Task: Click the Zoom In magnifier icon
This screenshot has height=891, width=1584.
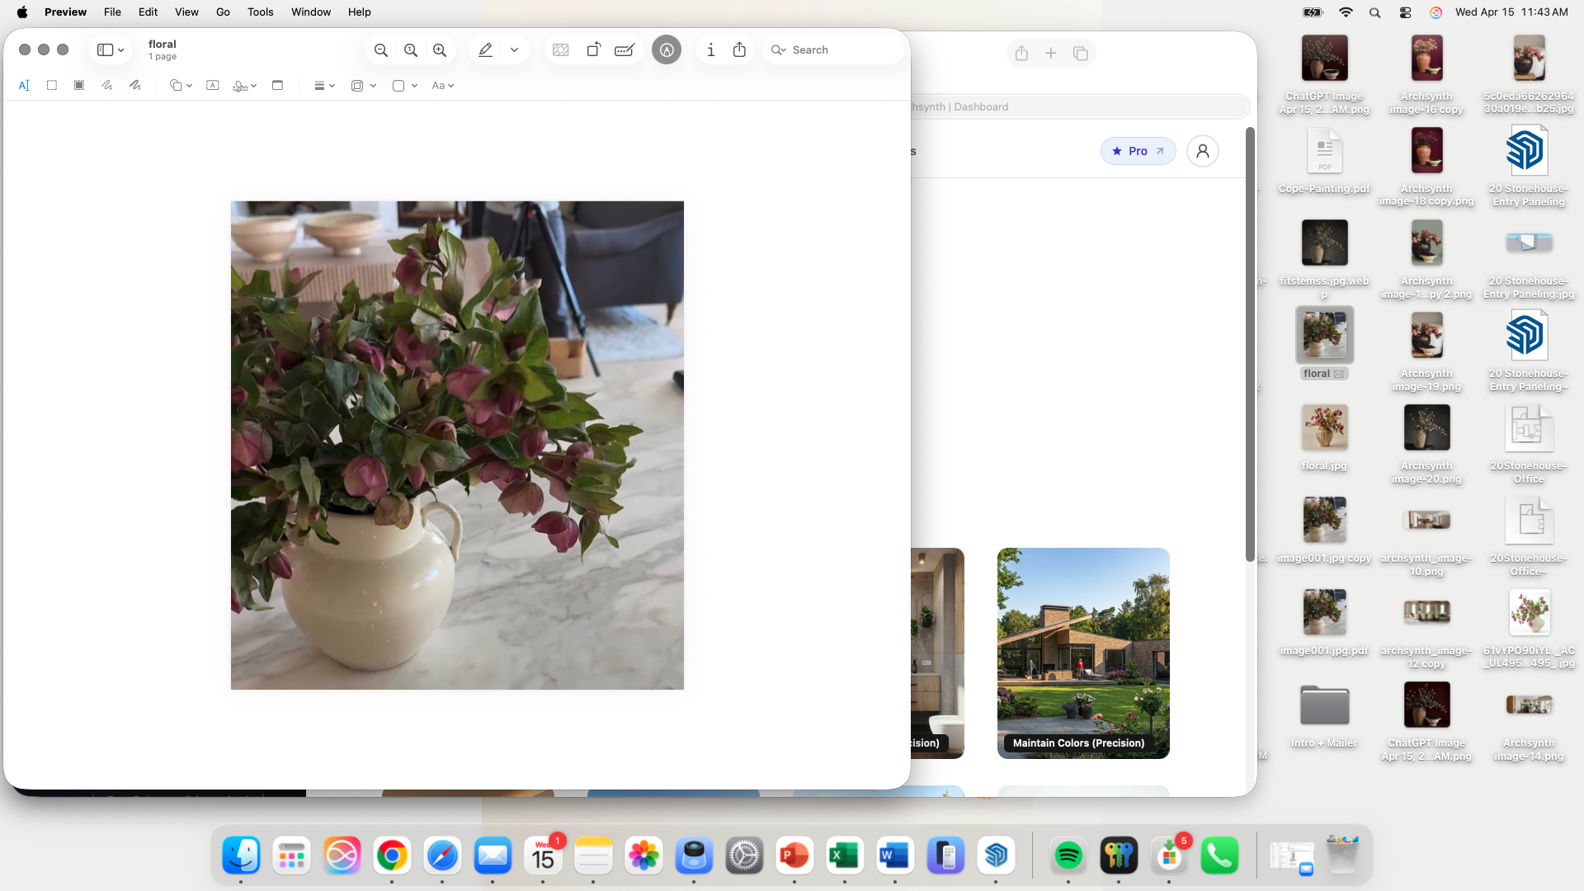Action: [x=440, y=50]
